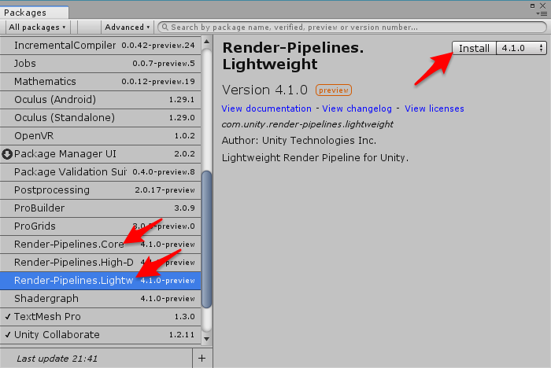Select the Oculus (Standalone) package
The height and width of the screenshot is (368, 551).
coord(101,118)
